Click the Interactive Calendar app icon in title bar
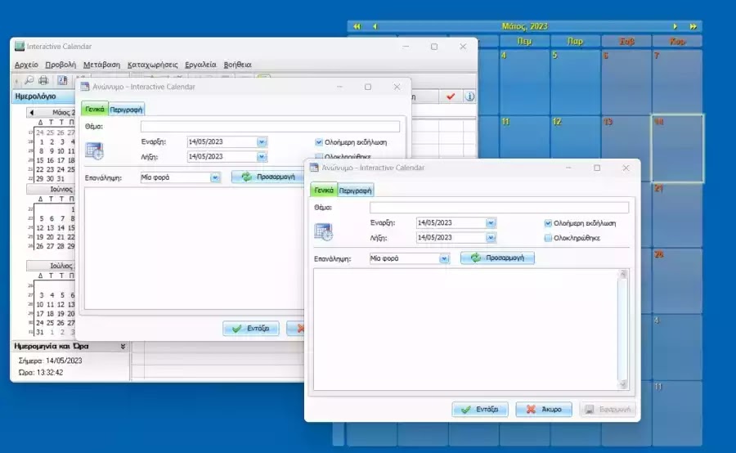Screen dimensions: 736x453 [x=20, y=46]
